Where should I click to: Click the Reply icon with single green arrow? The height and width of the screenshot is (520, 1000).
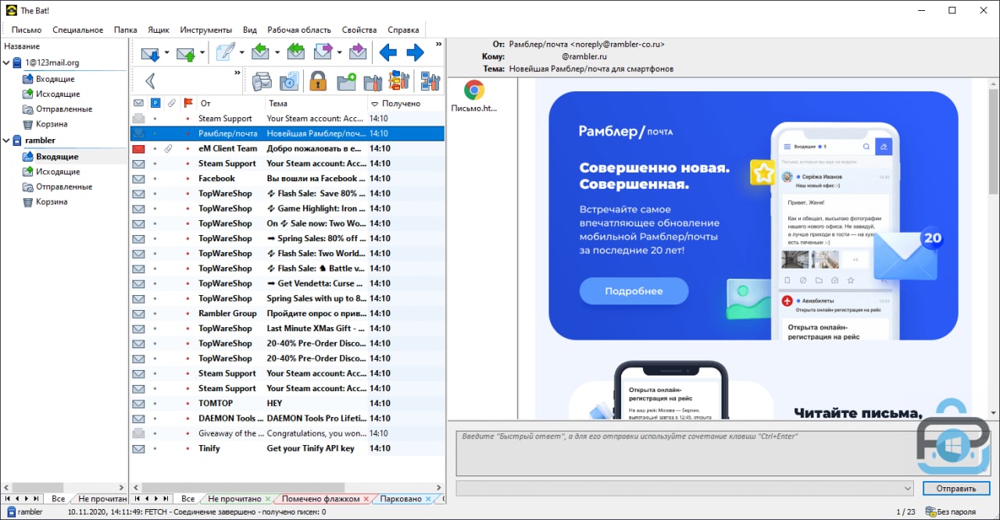(260, 52)
